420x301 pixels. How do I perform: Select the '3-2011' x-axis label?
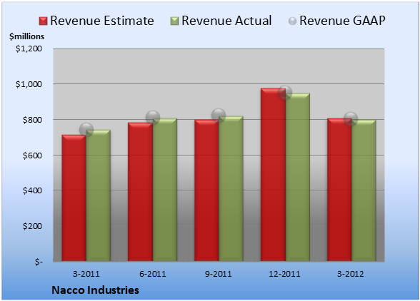click(x=86, y=274)
